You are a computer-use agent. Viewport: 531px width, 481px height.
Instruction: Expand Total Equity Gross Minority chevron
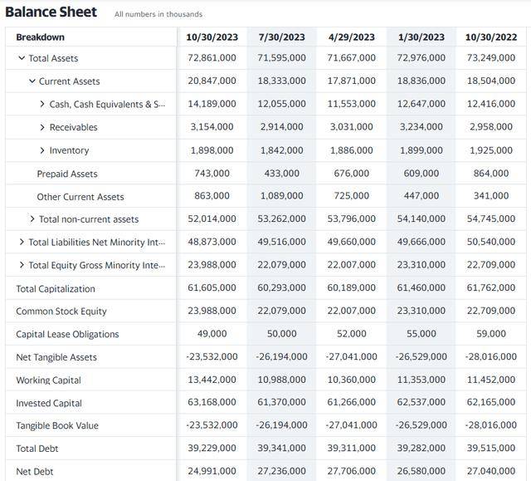22,265
